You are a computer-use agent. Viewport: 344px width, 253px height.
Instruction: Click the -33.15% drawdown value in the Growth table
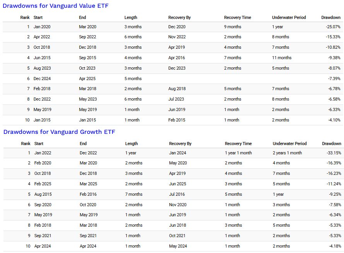(334, 153)
